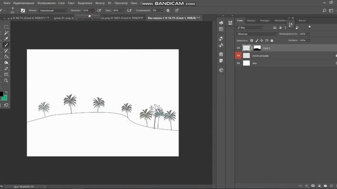Select the Paint Bucket tool
337x189 pixels.
point(6,57)
